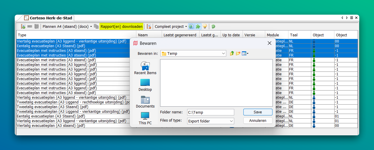Open the 'Files of type' Export folder dropdown

(231, 121)
